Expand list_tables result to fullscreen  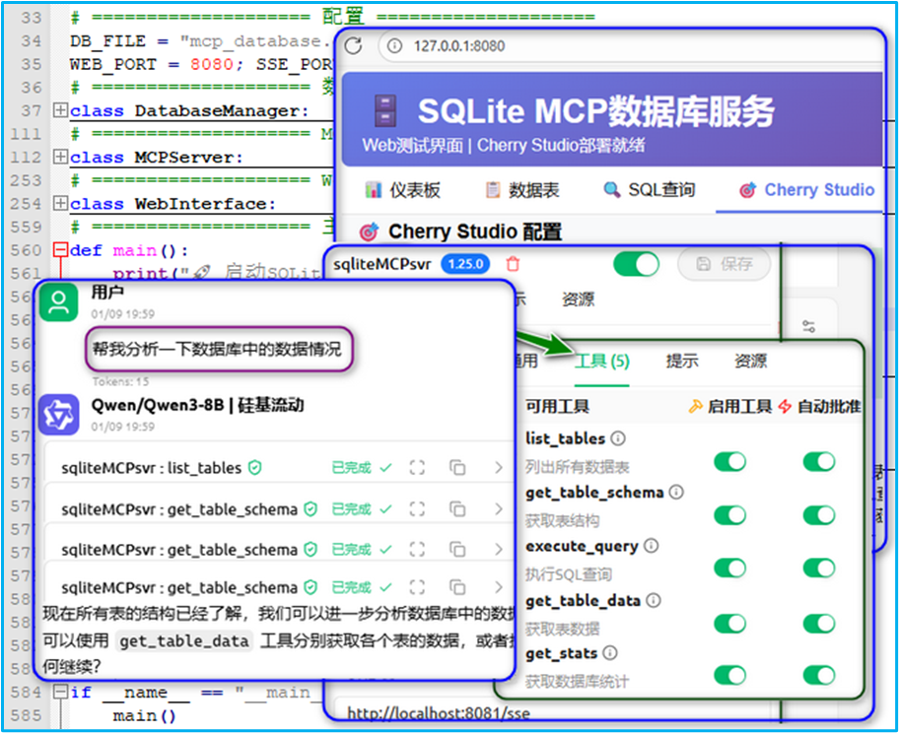coord(417,468)
